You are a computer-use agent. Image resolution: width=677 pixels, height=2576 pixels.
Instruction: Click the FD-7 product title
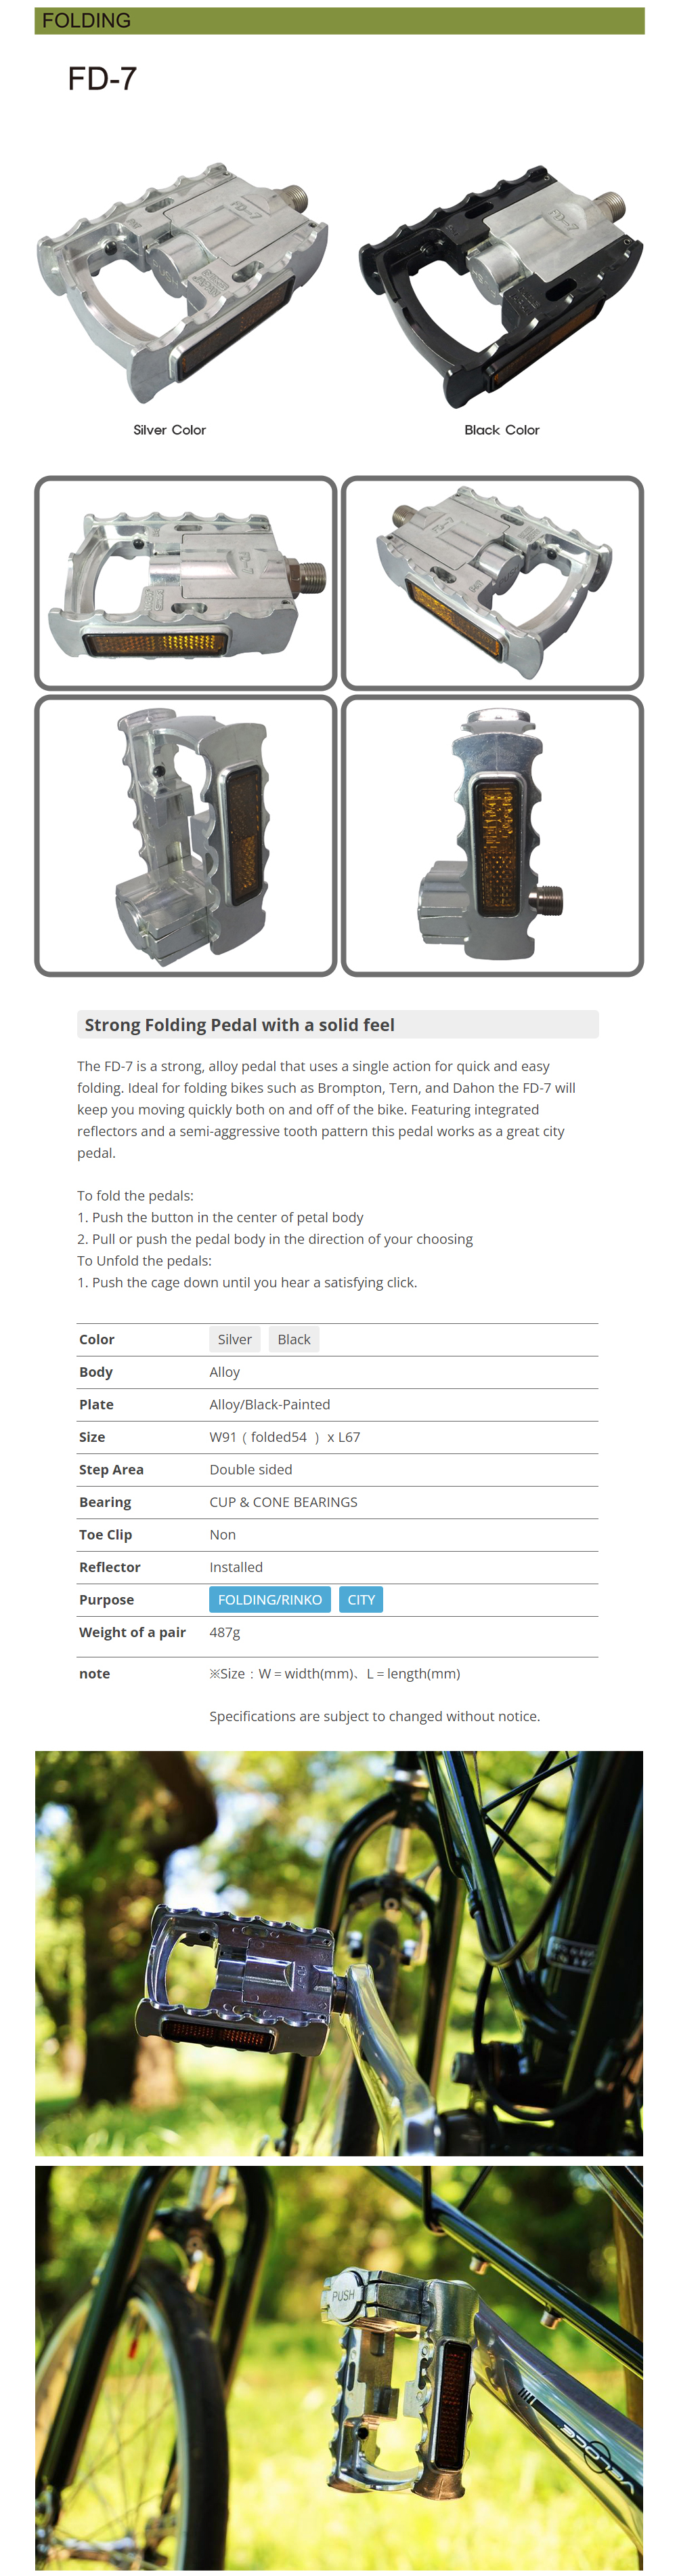click(102, 79)
